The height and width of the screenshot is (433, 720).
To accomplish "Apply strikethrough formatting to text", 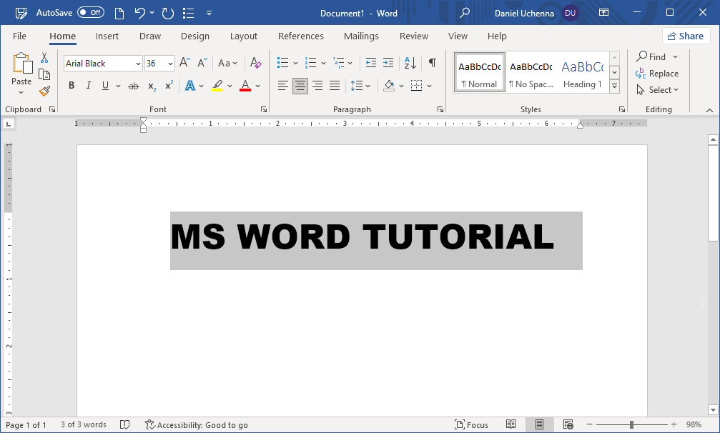I will click(134, 86).
